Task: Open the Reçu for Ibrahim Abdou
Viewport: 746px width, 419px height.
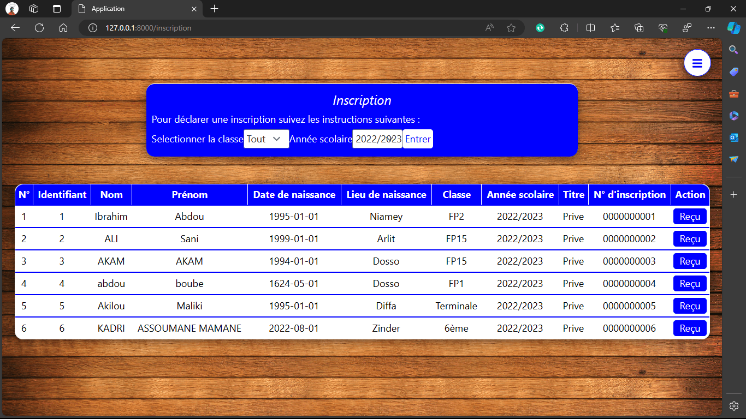Action: coord(690,217)
